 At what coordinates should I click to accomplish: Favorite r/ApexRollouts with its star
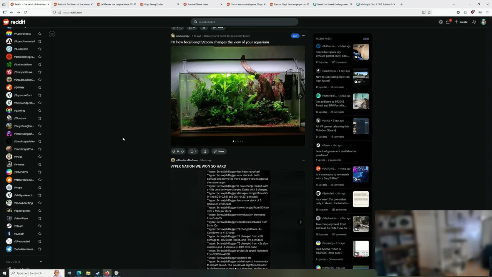[x=40, y=33]
